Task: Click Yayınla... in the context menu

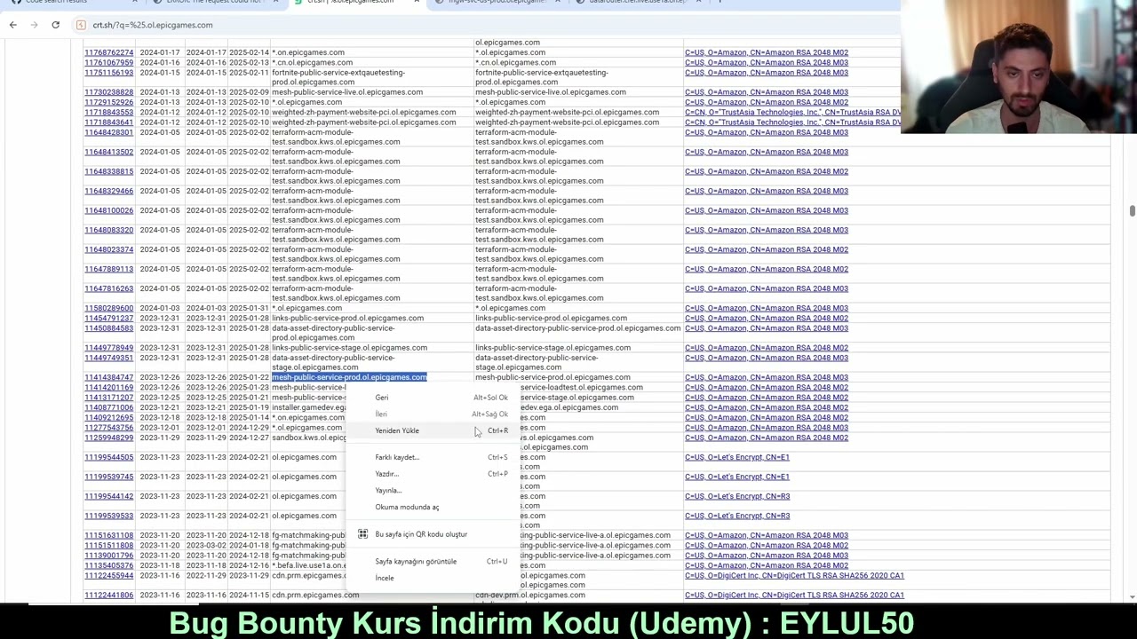Action: click(388, 491)
